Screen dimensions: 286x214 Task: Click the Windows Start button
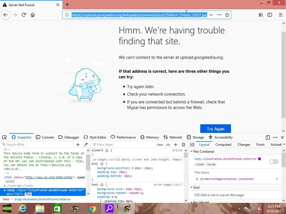pos(7,208)
